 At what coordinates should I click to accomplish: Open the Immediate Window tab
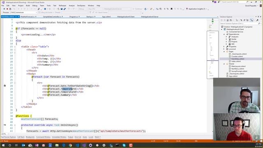pos(59,137)
